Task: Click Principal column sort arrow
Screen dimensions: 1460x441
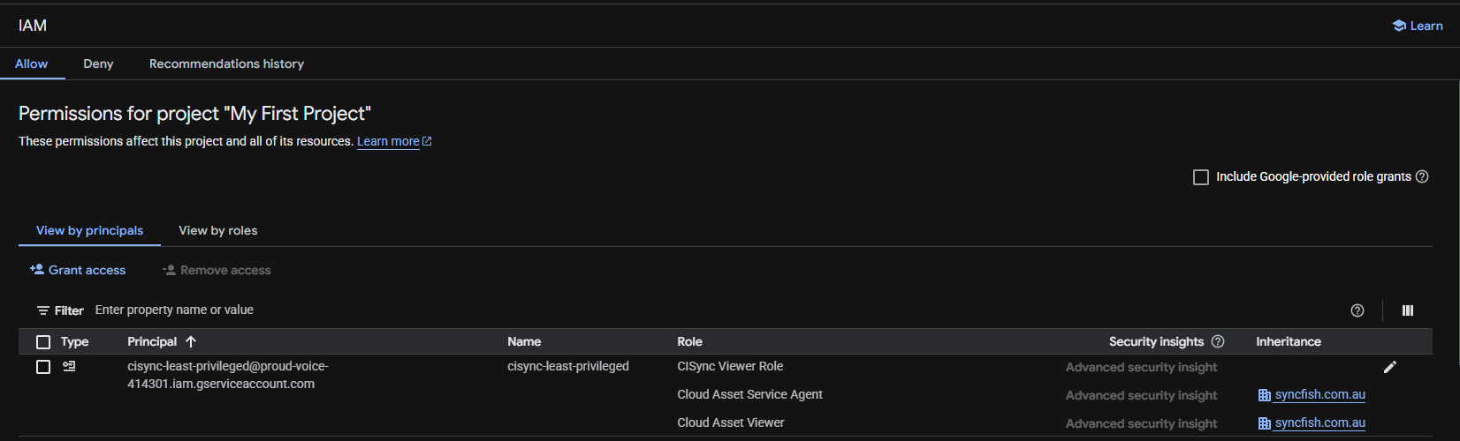Action: click(191, 341)
